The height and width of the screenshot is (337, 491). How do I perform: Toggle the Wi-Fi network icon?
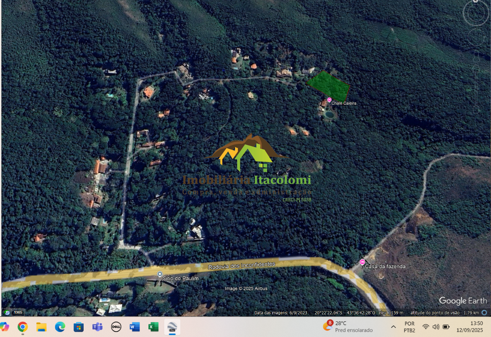tap(426, 327)
